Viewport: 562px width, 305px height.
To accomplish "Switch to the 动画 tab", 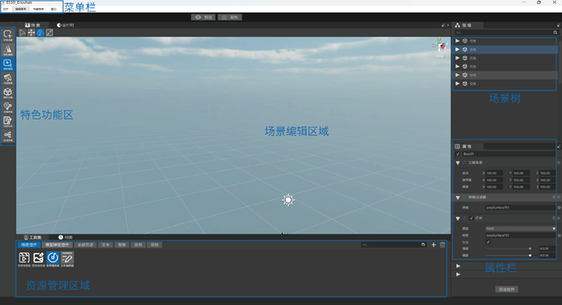I will [x=66, y=237].
